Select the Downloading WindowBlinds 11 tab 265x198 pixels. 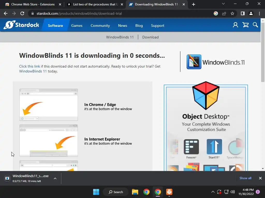point(156,4)
